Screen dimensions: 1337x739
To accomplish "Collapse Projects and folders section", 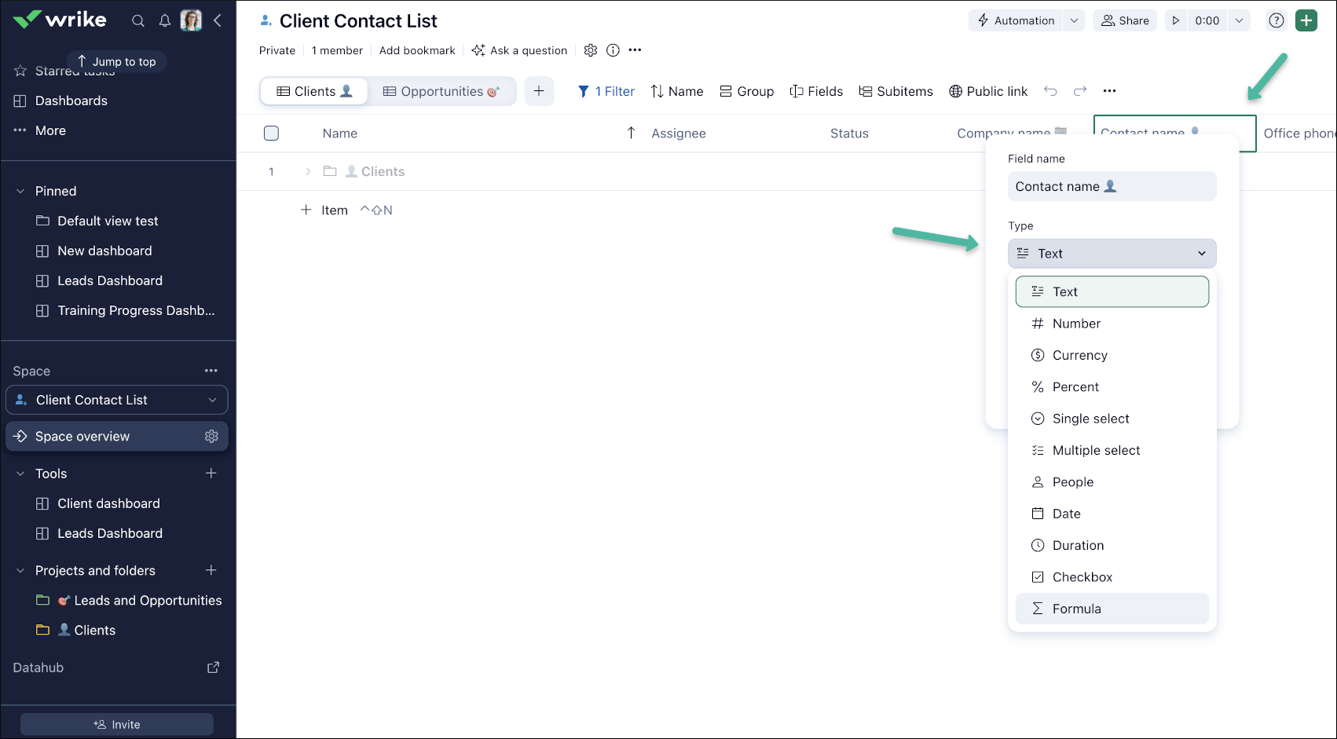I will pyautogui.click(x=20, y=570).
